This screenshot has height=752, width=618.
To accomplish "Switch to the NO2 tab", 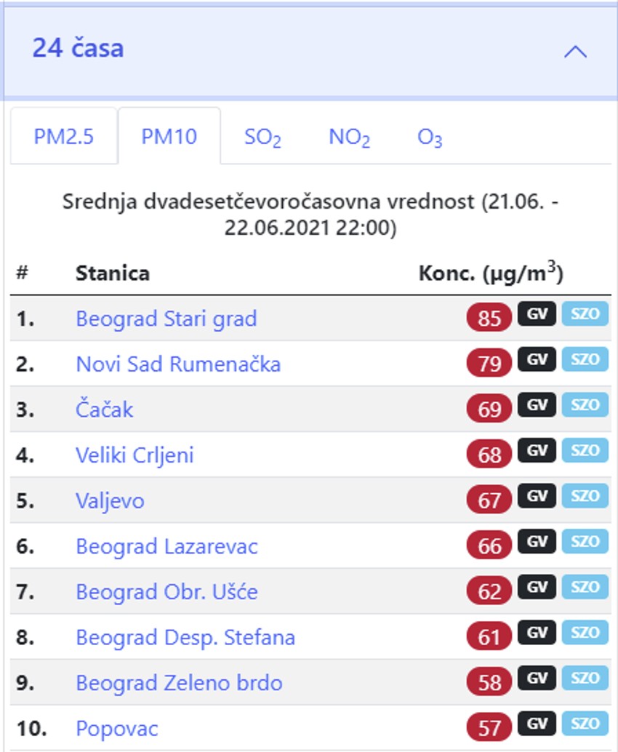I will 349,137.
